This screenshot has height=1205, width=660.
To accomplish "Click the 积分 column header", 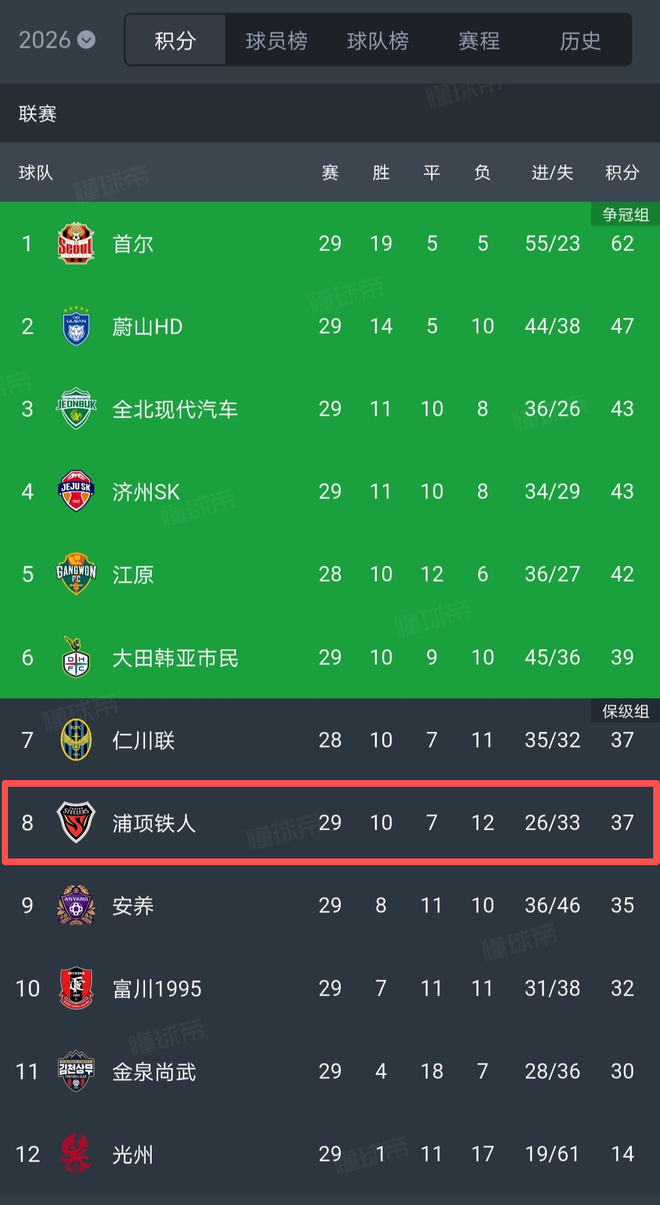I will pos(622,173).
